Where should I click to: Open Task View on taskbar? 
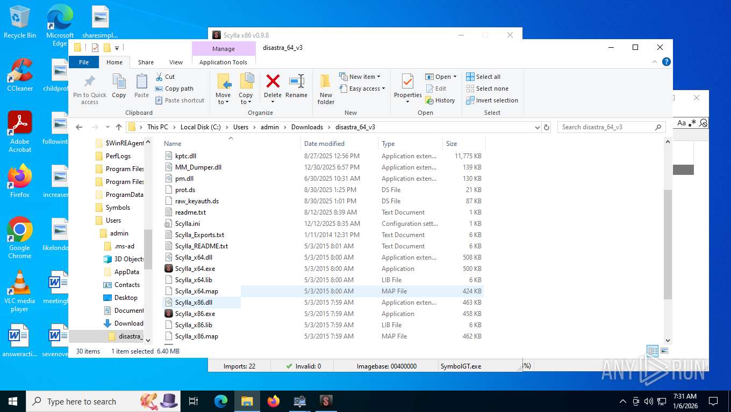click(193, 401)
